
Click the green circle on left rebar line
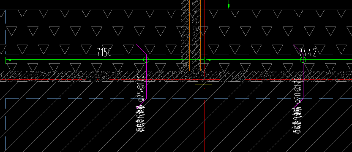pos(146,60)
